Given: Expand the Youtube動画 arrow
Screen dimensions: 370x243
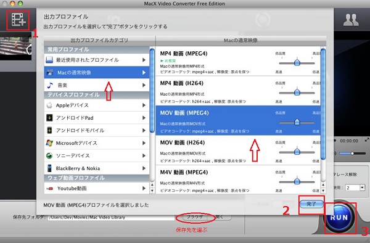Looking at the screenshot, I should click(144, 188).
